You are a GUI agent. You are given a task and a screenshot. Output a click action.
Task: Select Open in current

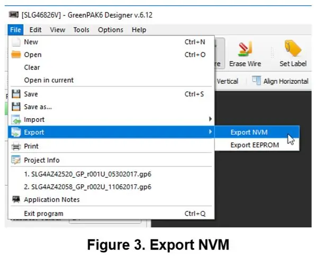coord(111,80)
